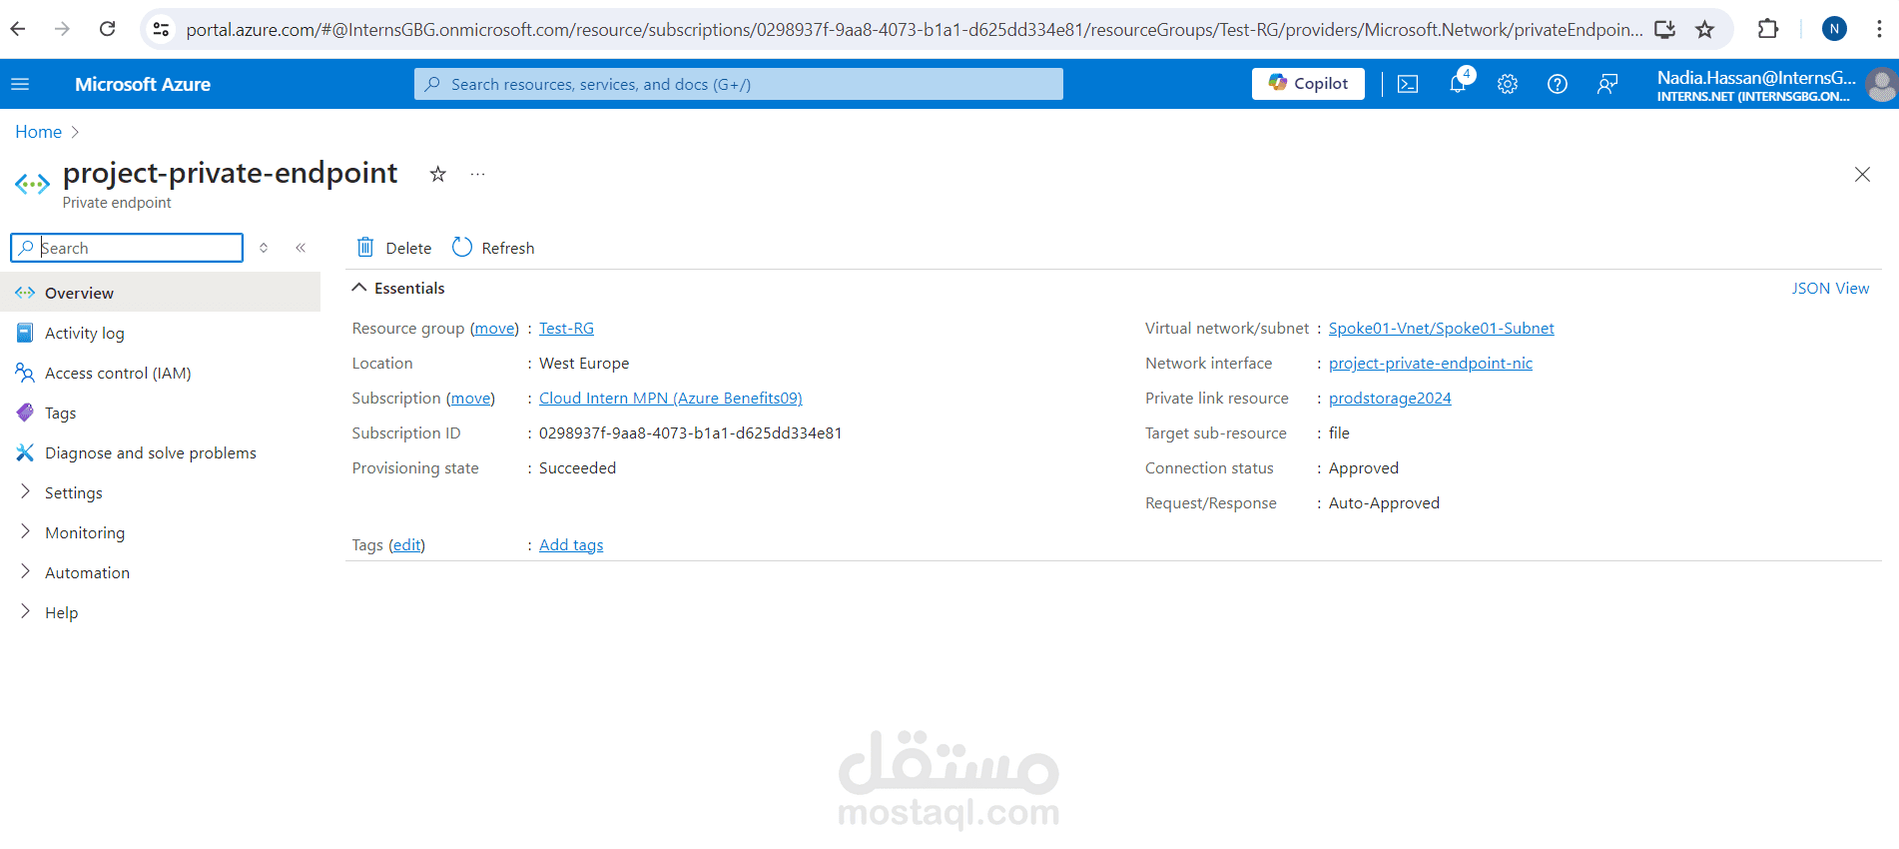
Task: Collapse the resource menu sidebar
Action: [x=301, y=248]
